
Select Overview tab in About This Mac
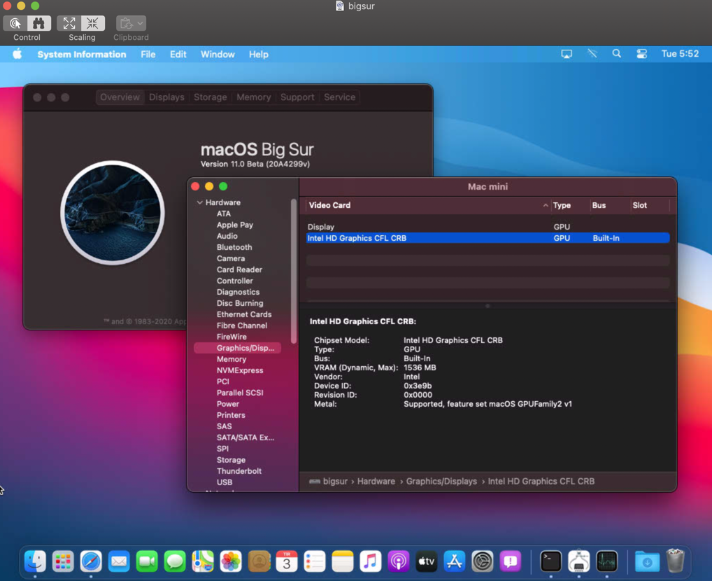coord(120,97)
